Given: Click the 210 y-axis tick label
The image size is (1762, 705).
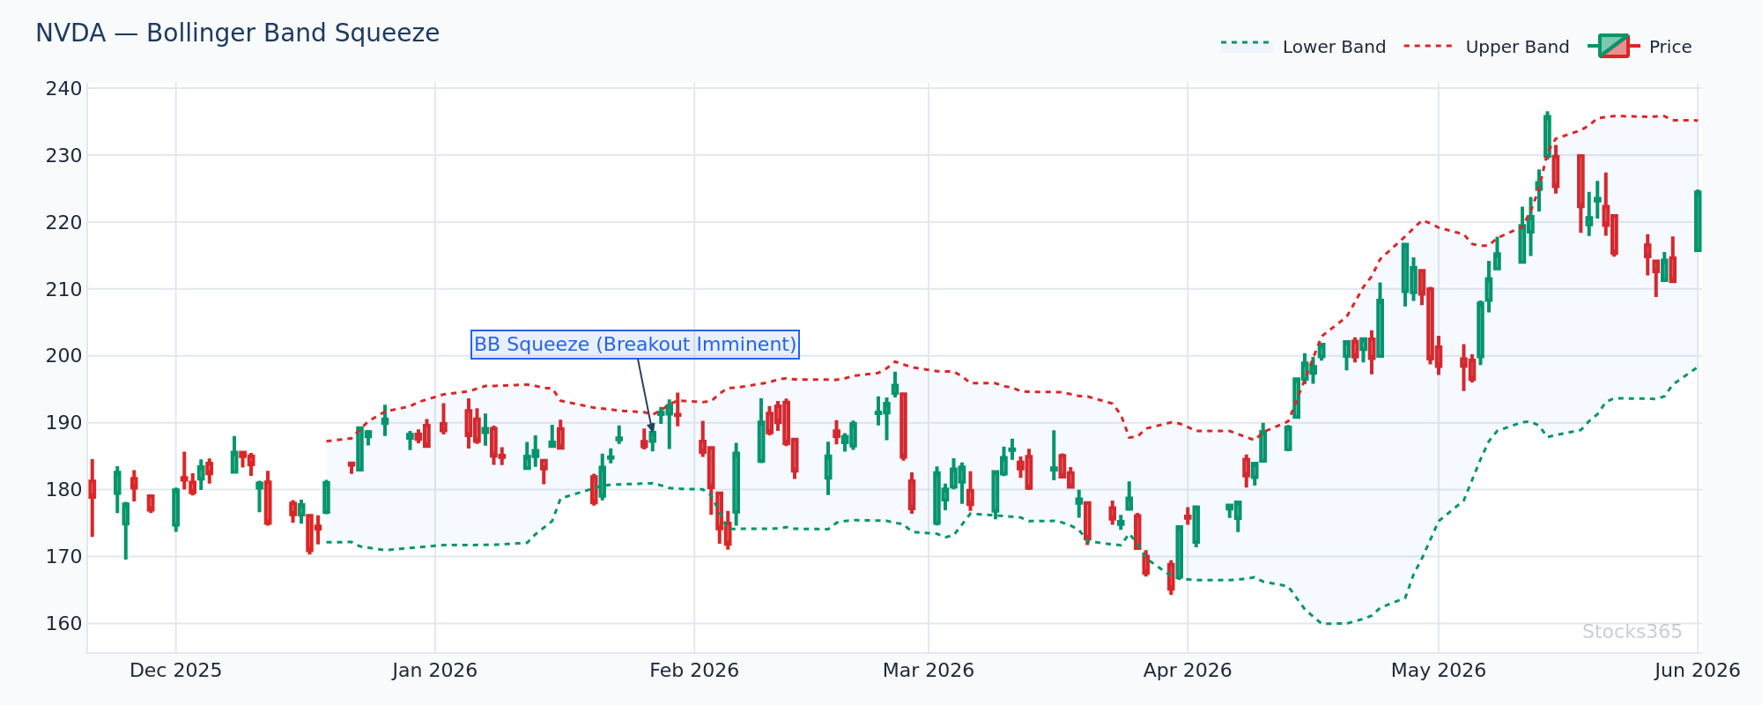Looking at the screenshot, I should point(63,290).
